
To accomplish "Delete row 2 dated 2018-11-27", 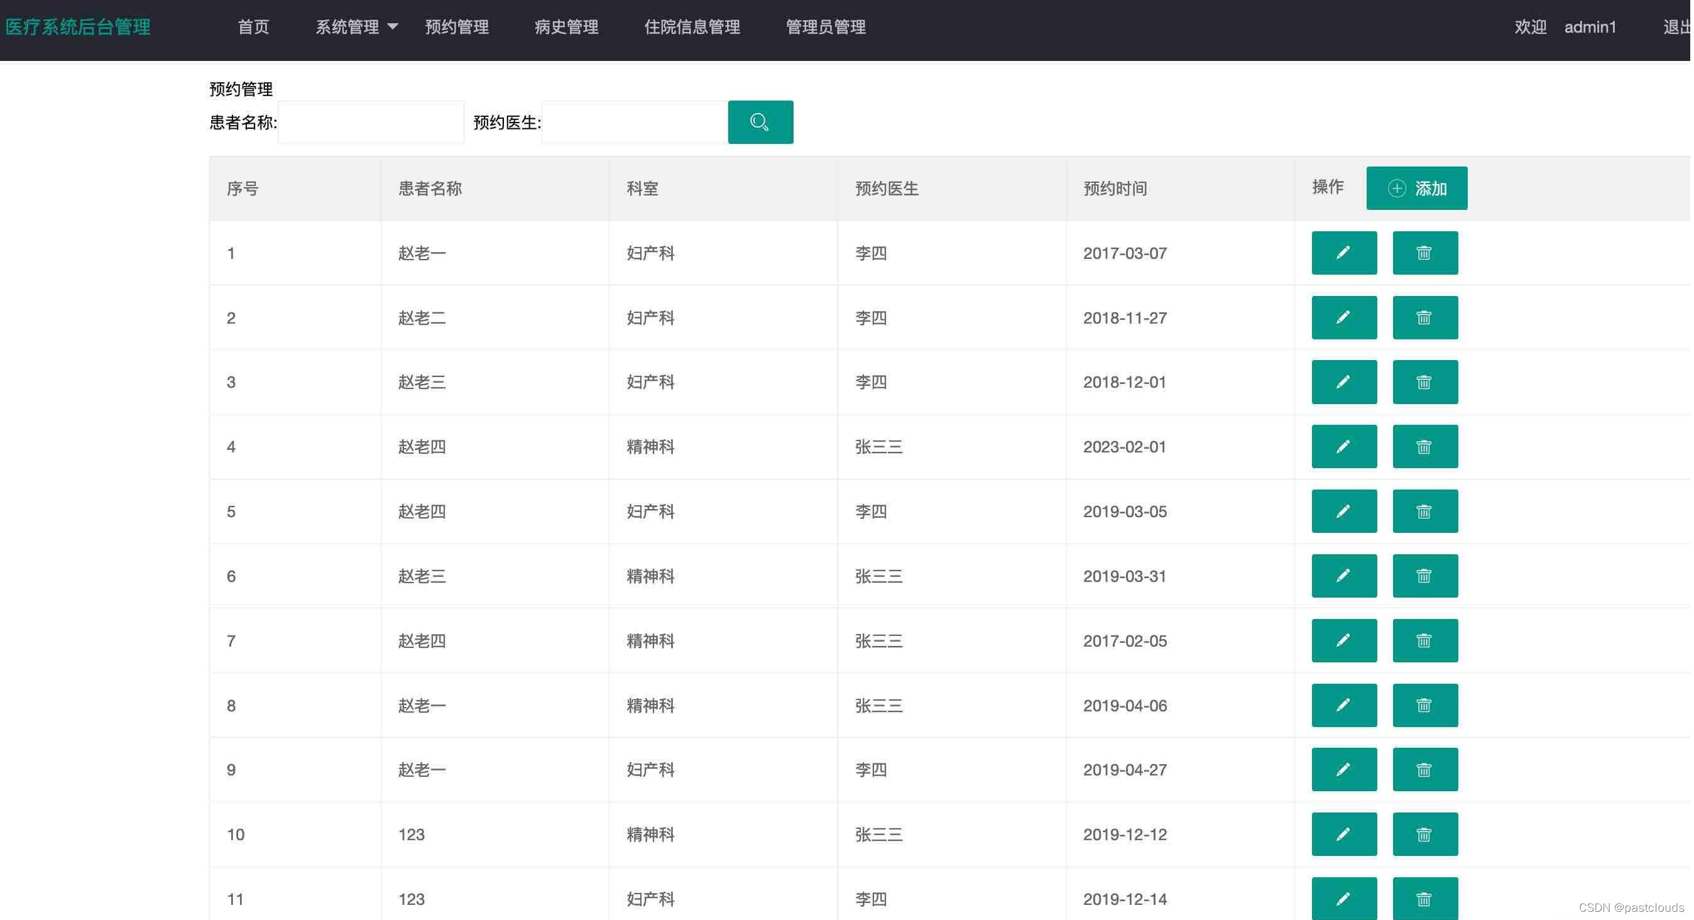I will (1424, 317).
